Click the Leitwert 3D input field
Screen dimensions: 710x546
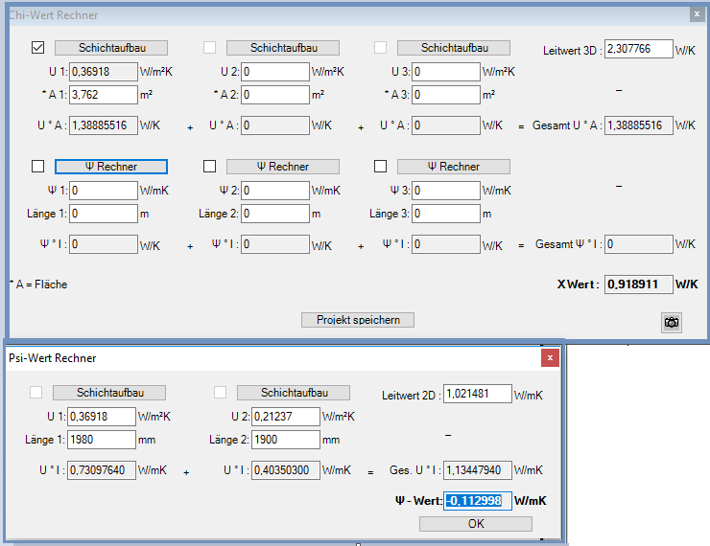638,49
